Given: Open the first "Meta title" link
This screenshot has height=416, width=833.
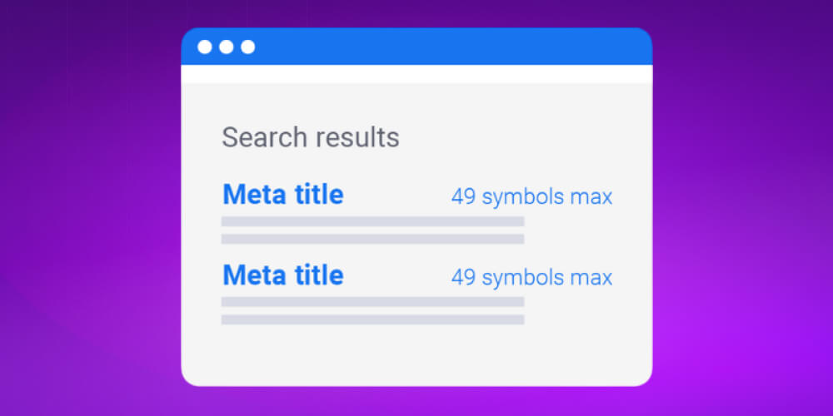Looking at the screenshot, I should coord(282,195).
